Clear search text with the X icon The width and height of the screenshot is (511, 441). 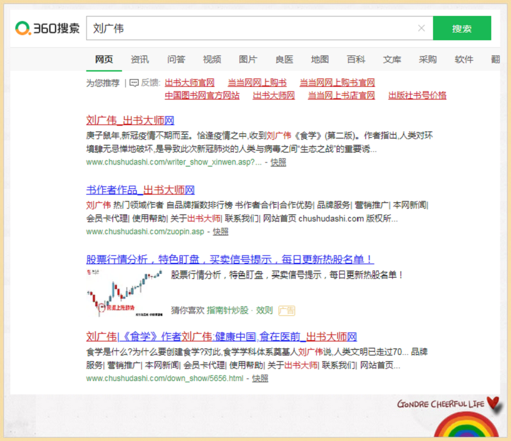click(x=421, y=28)
